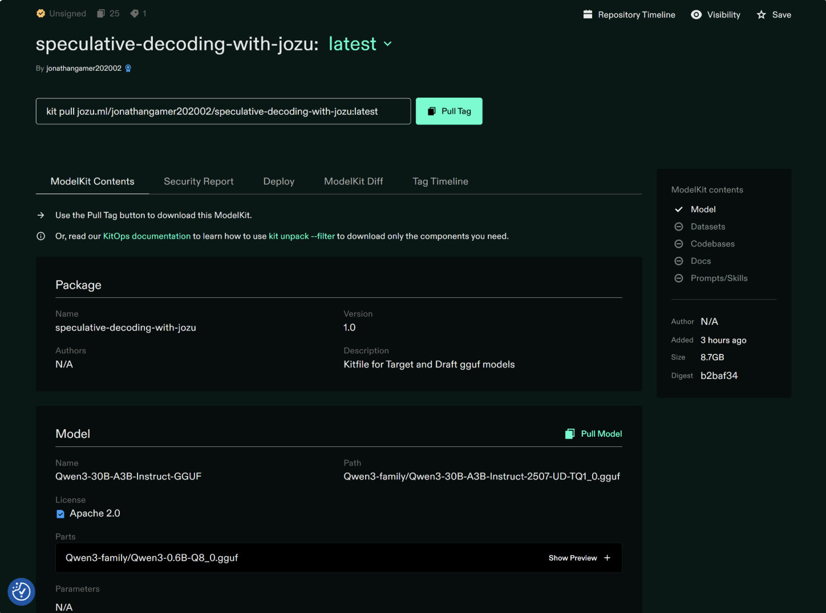Click the Docs unavailable icon
826x613 pixels.
pos(679,261)
